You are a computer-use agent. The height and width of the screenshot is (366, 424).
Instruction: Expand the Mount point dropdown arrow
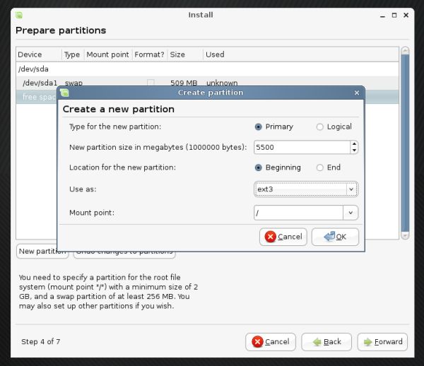click(351, 213)
